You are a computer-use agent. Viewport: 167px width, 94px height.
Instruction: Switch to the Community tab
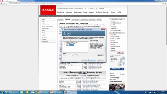click(x=84, y=20)
